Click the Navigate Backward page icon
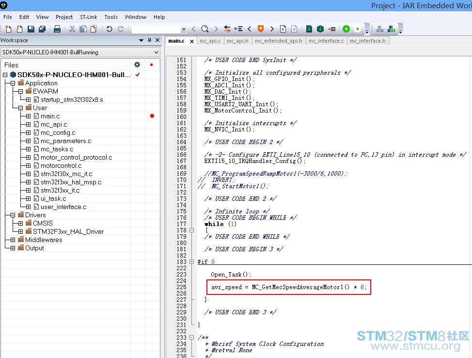 (x=283, y=29)
